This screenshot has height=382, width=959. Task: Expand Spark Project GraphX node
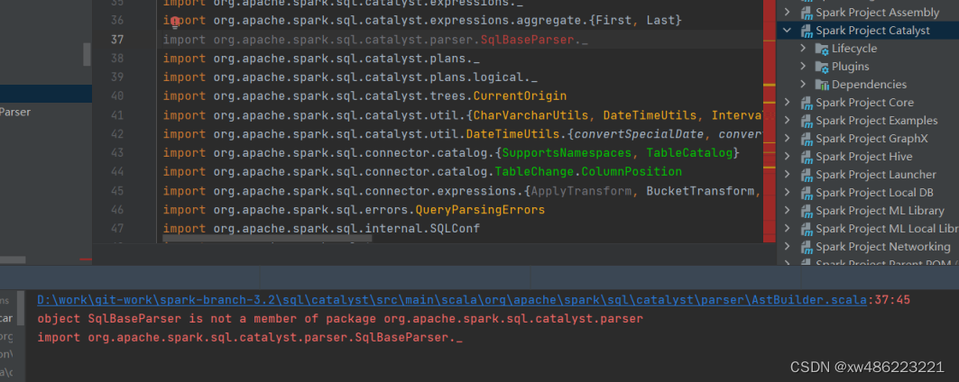[x=788, y=139]
